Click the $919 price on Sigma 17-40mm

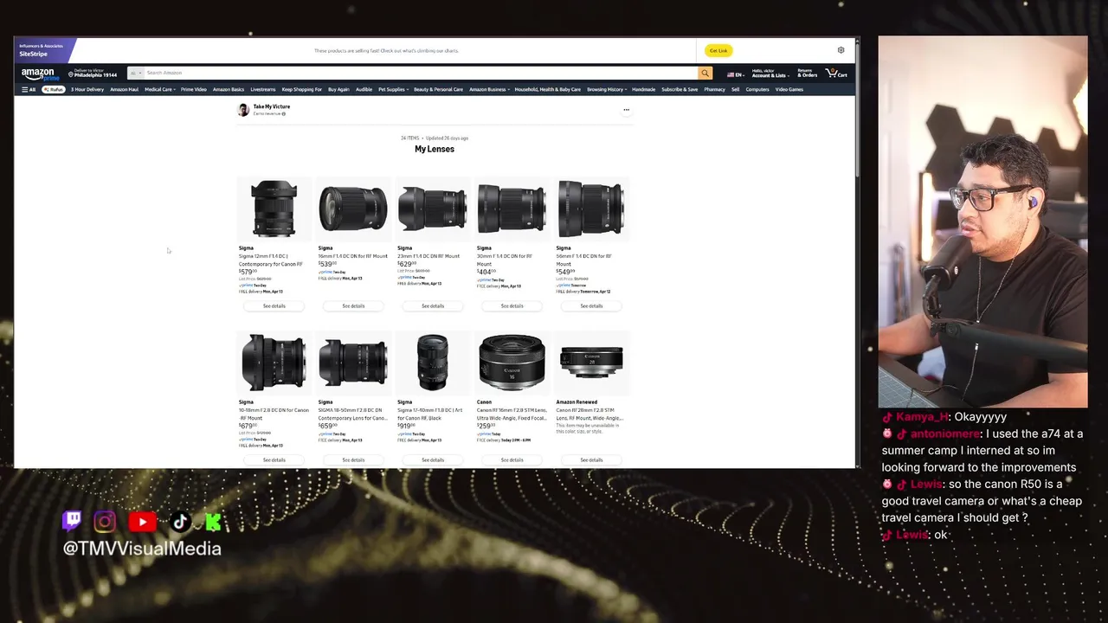tap(407, 425)
